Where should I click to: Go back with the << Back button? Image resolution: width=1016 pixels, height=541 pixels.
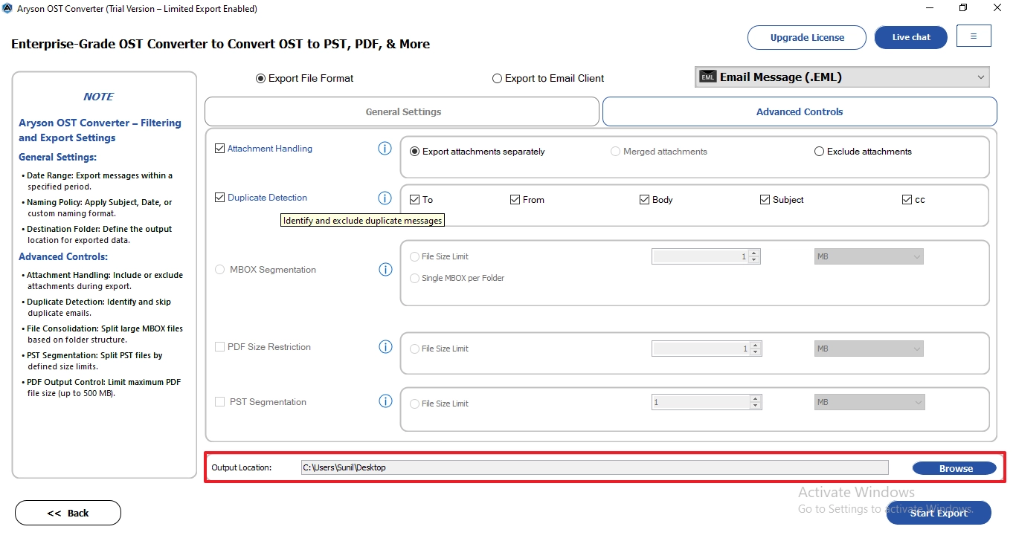[68, 513]
